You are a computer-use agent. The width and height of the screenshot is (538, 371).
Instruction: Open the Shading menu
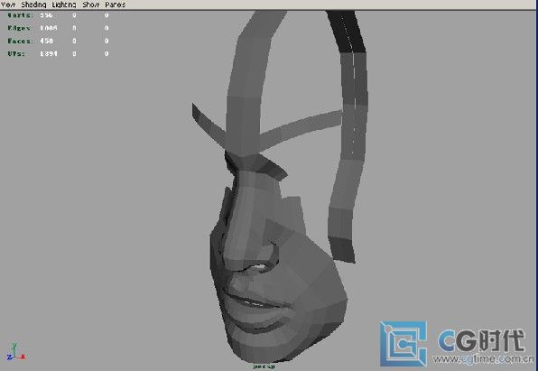(33, 5)
